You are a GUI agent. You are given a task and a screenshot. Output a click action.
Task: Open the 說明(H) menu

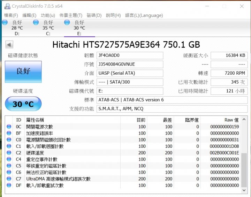click(x=113, y=15)
